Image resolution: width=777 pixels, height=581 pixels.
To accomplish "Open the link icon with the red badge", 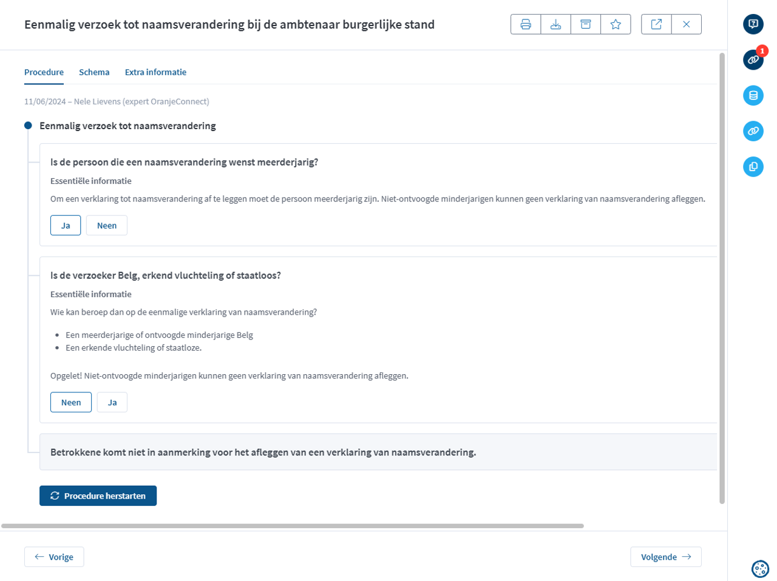I will tap(753, 60).
